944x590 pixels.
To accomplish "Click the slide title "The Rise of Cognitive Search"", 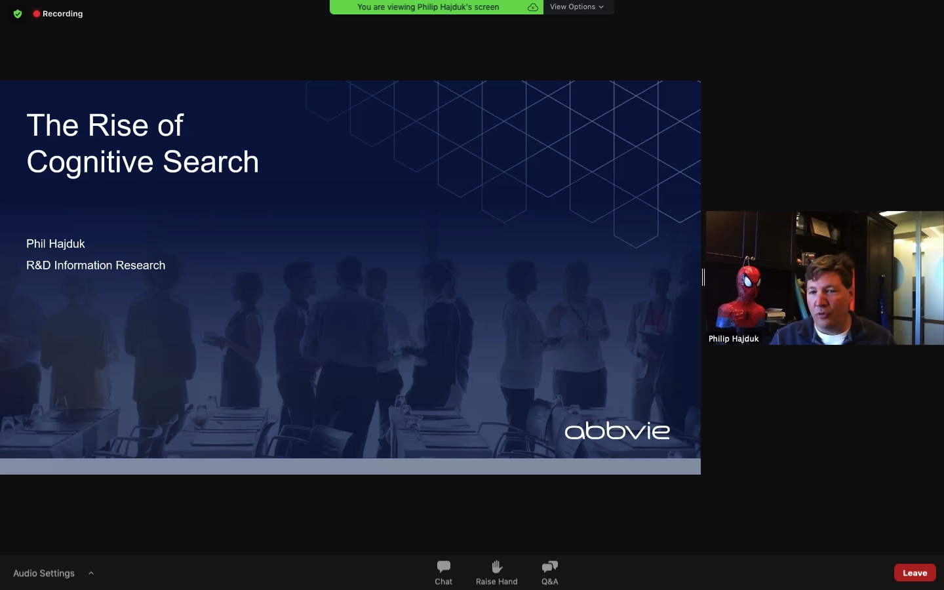I will [142, 144].
